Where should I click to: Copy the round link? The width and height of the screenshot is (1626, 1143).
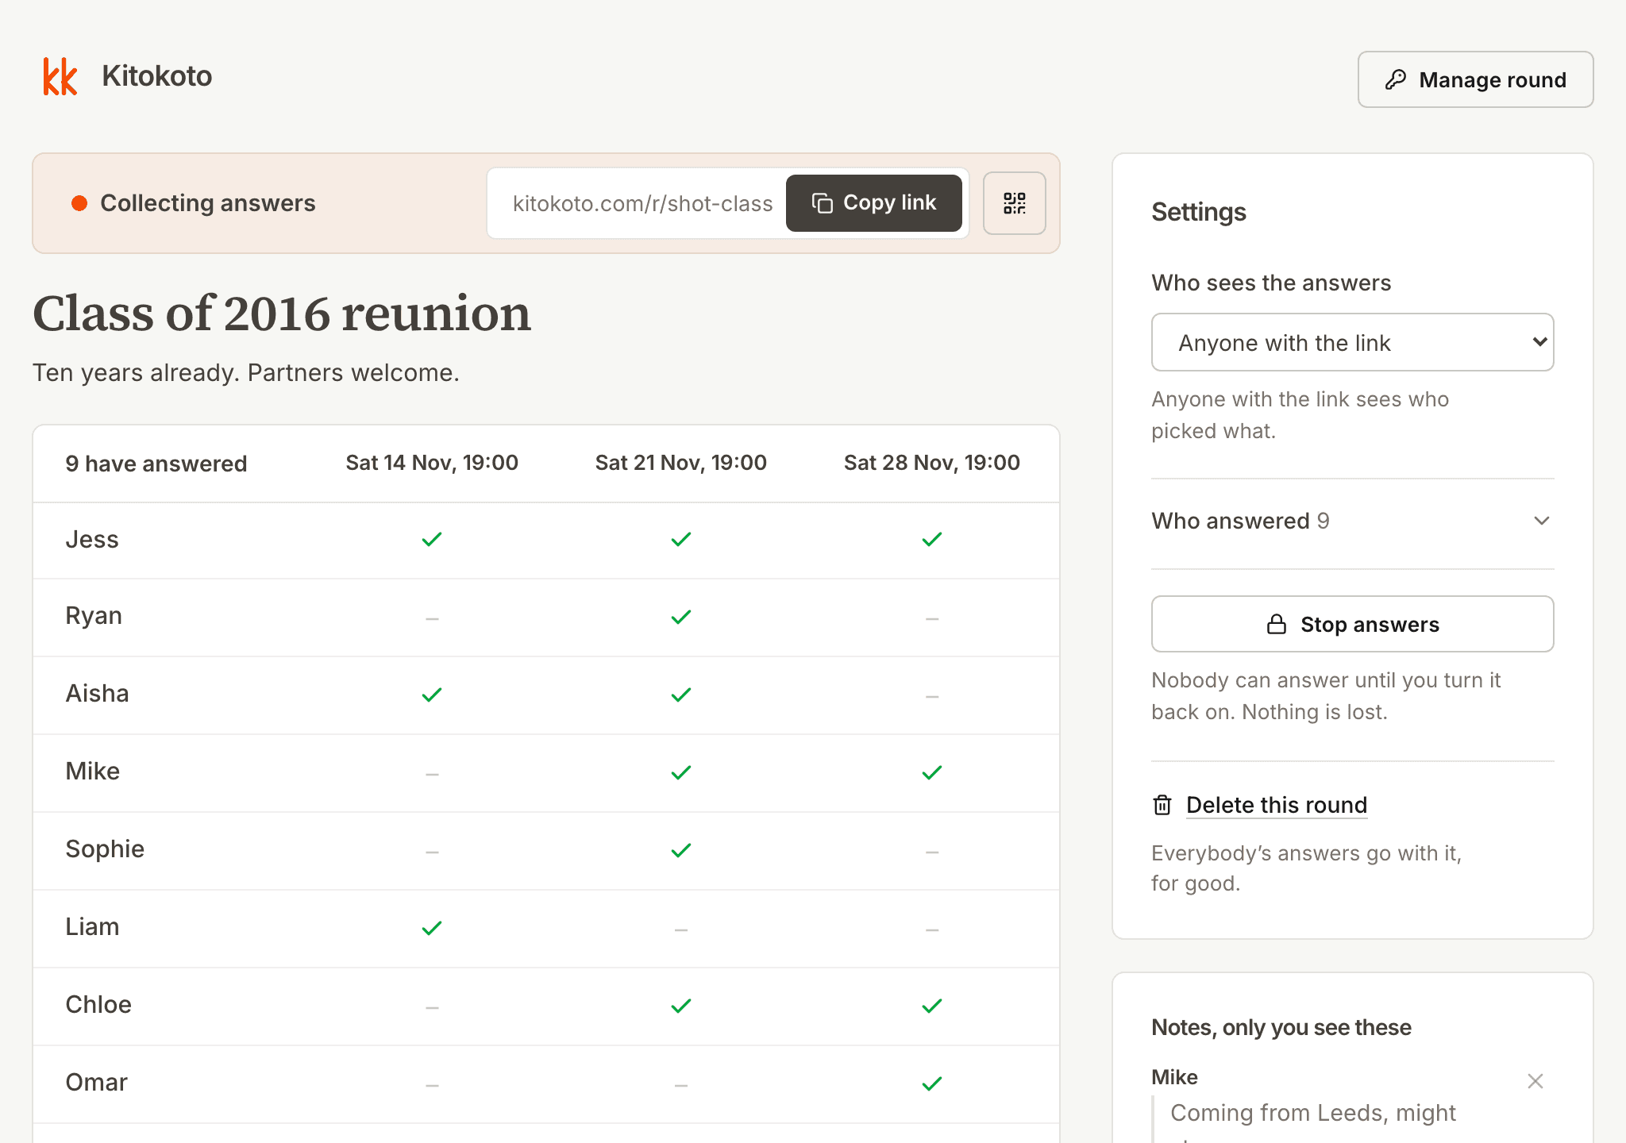pyautogui.click(x=873, y=203)
